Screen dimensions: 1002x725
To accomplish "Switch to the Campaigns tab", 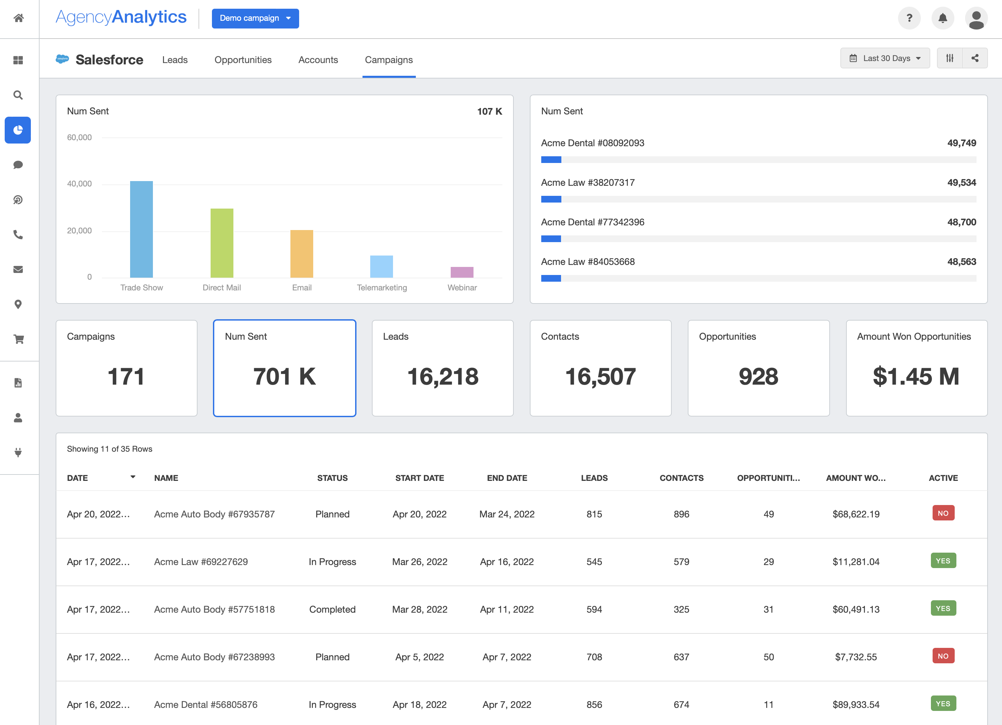I will click(389, 60).
